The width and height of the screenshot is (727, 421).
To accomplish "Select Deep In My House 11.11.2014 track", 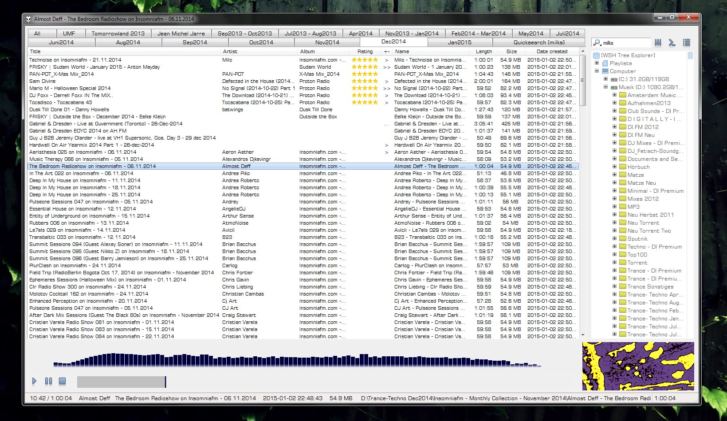I will (303, 180).
